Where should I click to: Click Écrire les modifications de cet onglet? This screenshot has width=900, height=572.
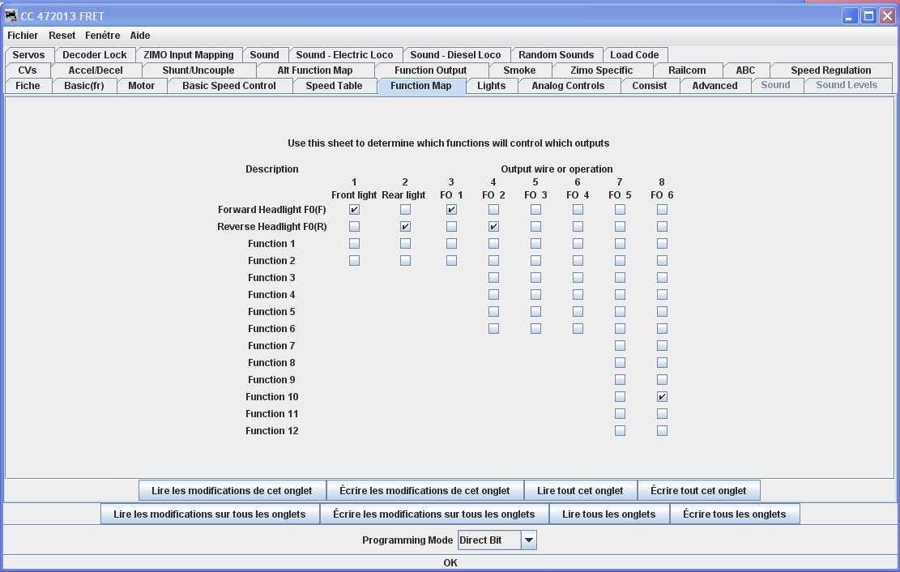point(424,490)
